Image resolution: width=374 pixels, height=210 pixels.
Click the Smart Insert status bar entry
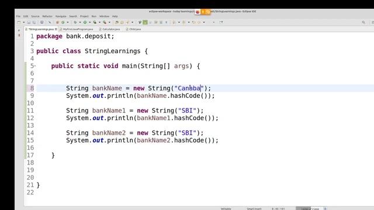tap(254, 209)
